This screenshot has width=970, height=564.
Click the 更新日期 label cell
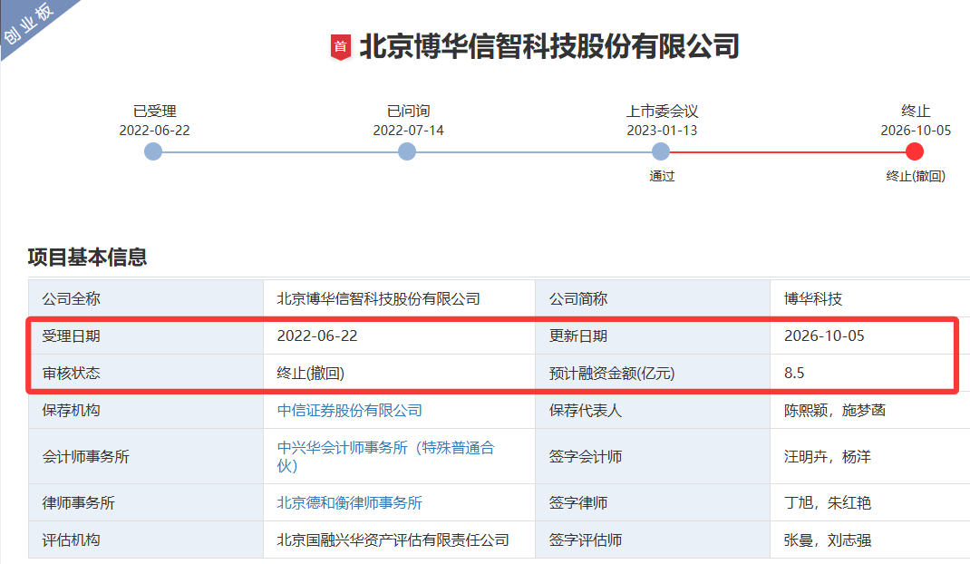(653, 335)
